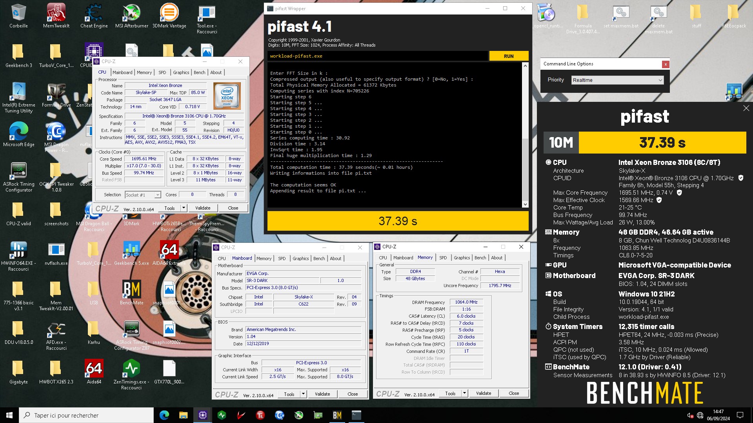The height and width of the screenshot is (423, 753).
Task: Open the AIDA64 Extreme desktop icon
Action: point(169,253)
